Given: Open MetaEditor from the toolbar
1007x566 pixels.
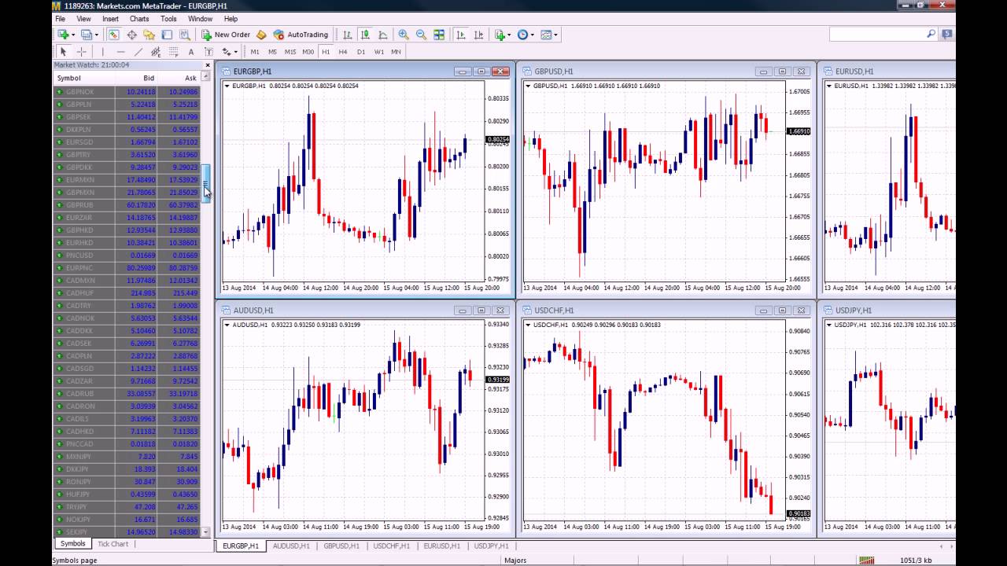Looking at the screenshot, I should (261, 35).
